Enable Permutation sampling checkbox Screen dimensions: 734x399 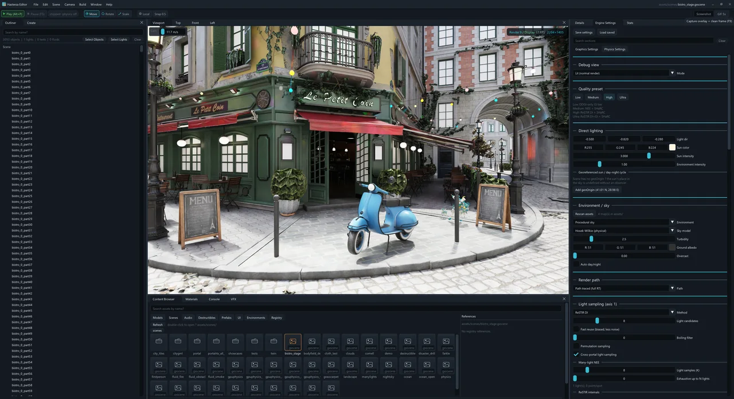coord(576,346)
